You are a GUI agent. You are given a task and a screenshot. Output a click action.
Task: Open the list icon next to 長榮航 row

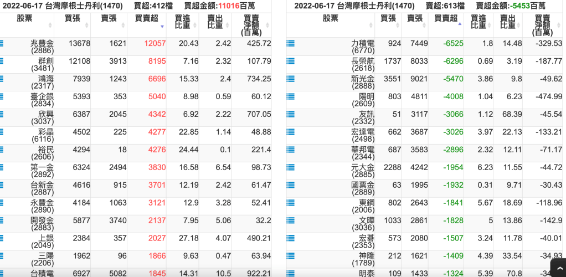pyautogui.click(x=290, y=61)
